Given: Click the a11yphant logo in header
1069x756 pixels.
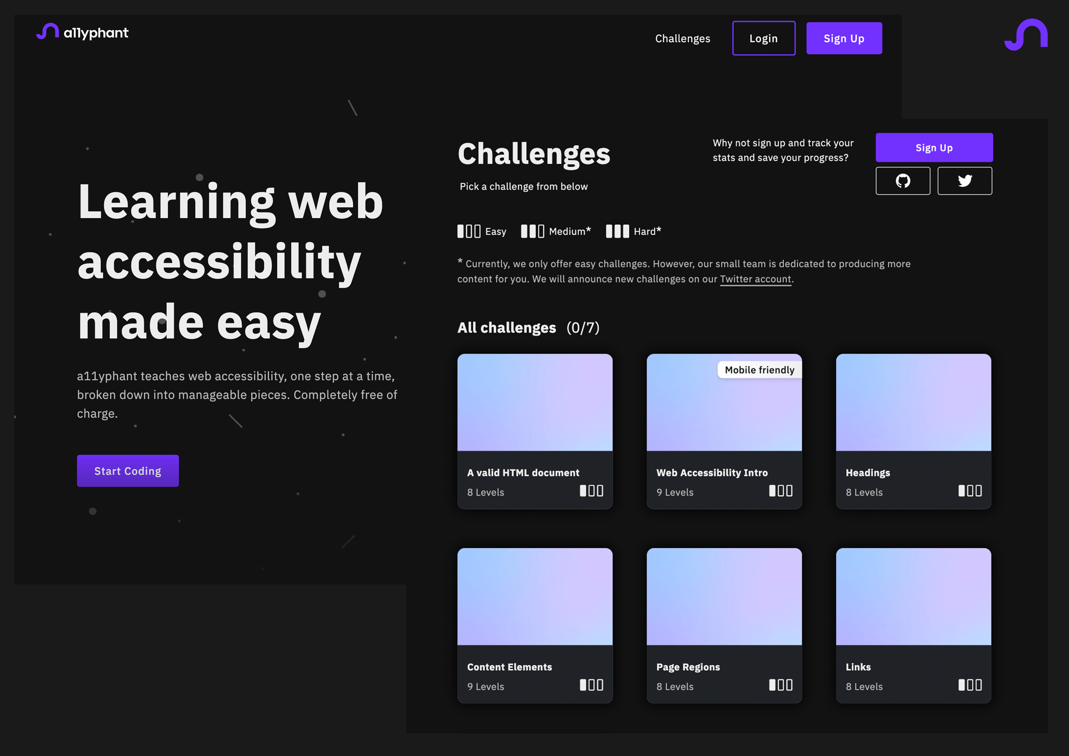Looking at the screenshot, I should click(x=82, y=32).
